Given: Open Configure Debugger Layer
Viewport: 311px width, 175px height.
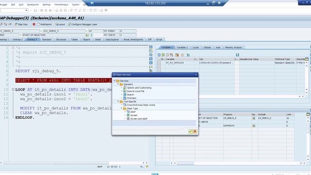Looking at the screenshot, I should [x=83, y=24].
